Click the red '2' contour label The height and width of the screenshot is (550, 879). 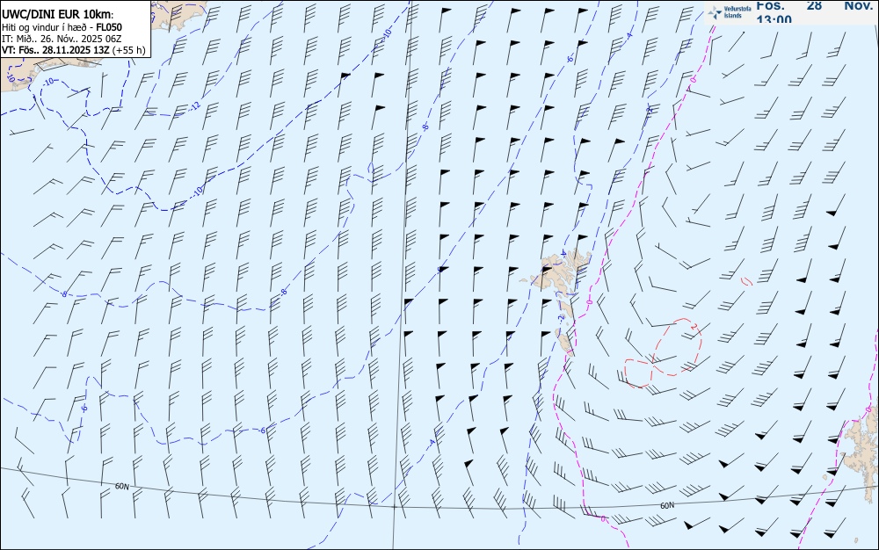pos(694,327)
